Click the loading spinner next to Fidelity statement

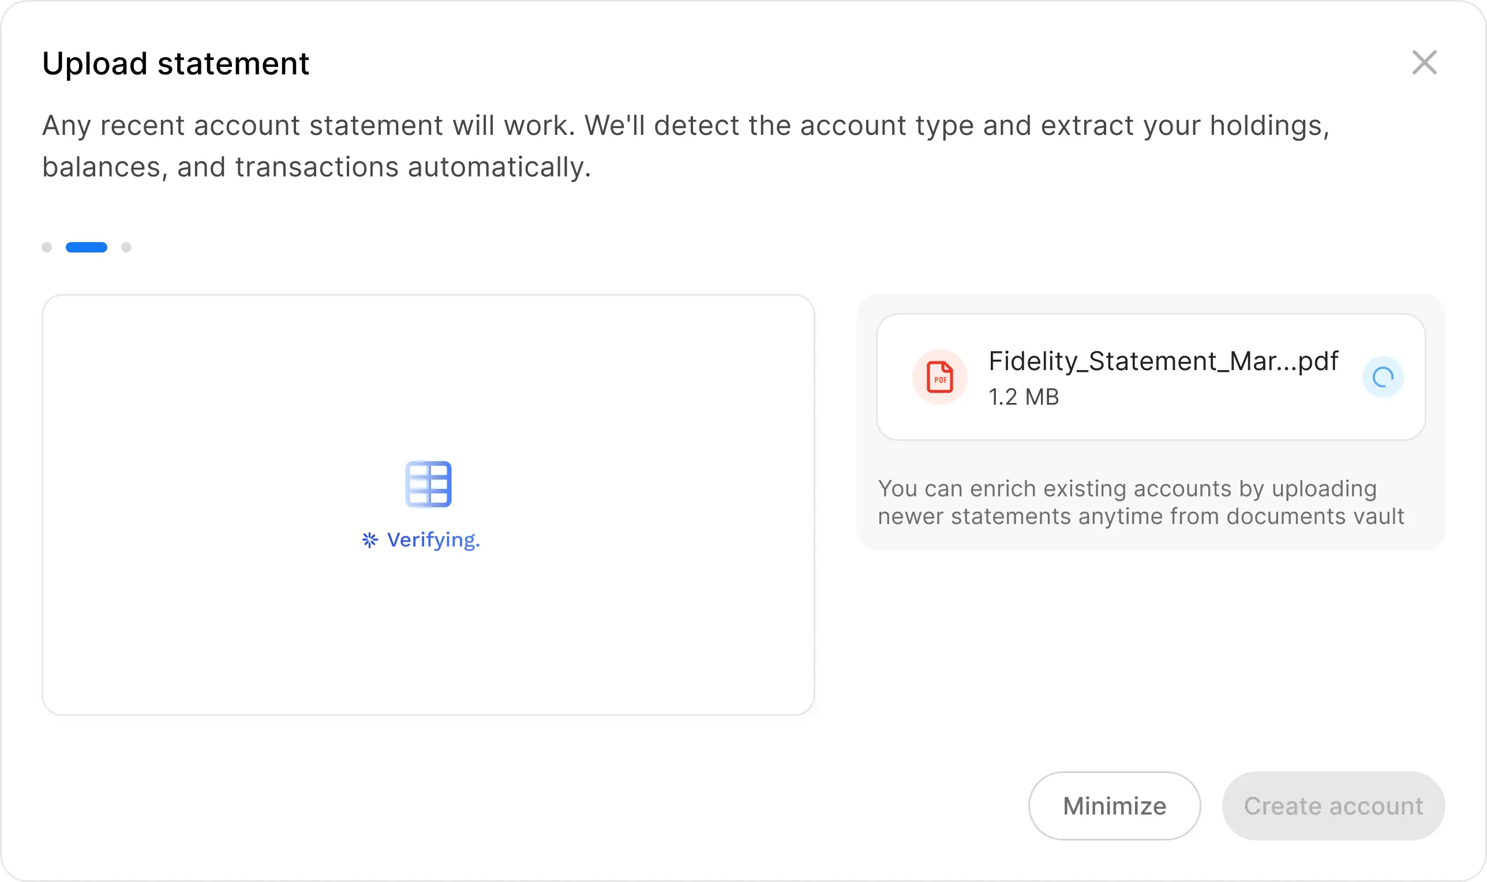[1383, 377]
